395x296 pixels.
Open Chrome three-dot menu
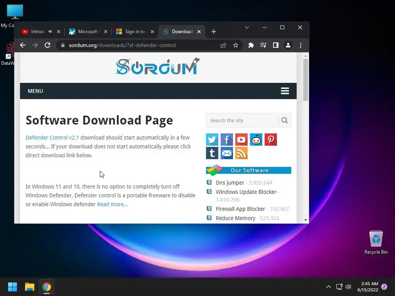(x=300, y=45)
